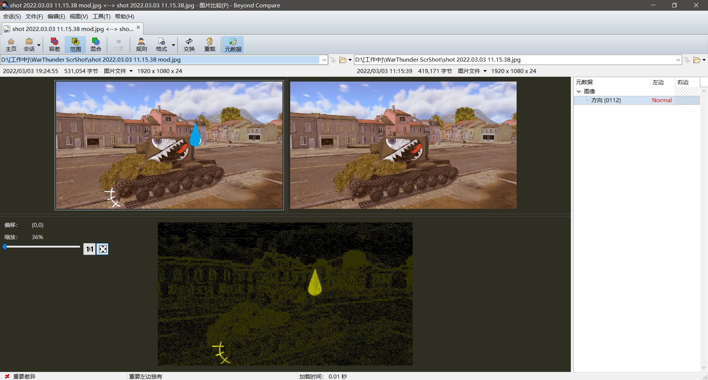This screenshot has height=380, width=708.
Task: Collapse the 图像 metadata tree node
Action: pyautogui.click(x=579, y=91)
